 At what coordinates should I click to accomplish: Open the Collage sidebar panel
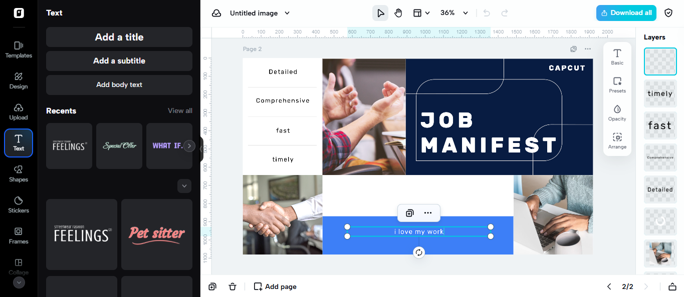pos(19,266)
